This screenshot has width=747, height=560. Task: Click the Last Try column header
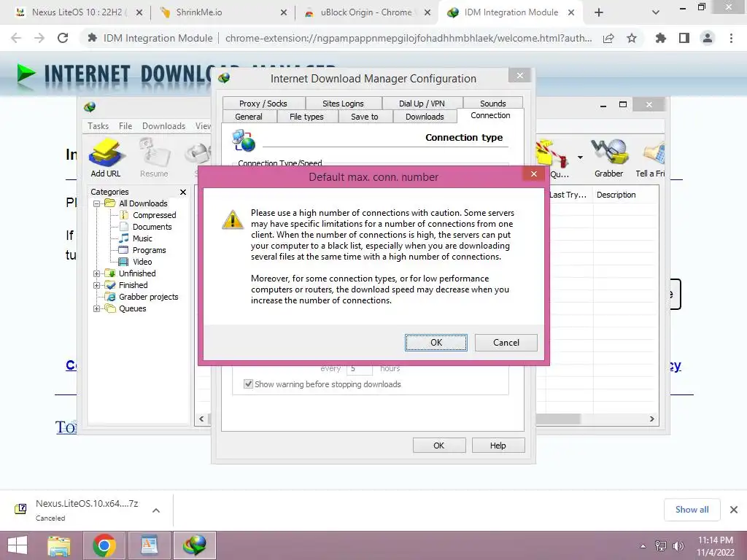point(568,195)
